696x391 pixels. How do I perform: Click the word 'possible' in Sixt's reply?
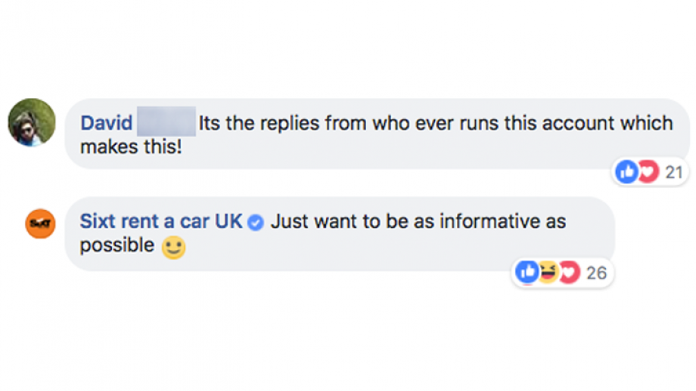coord(117,246)
